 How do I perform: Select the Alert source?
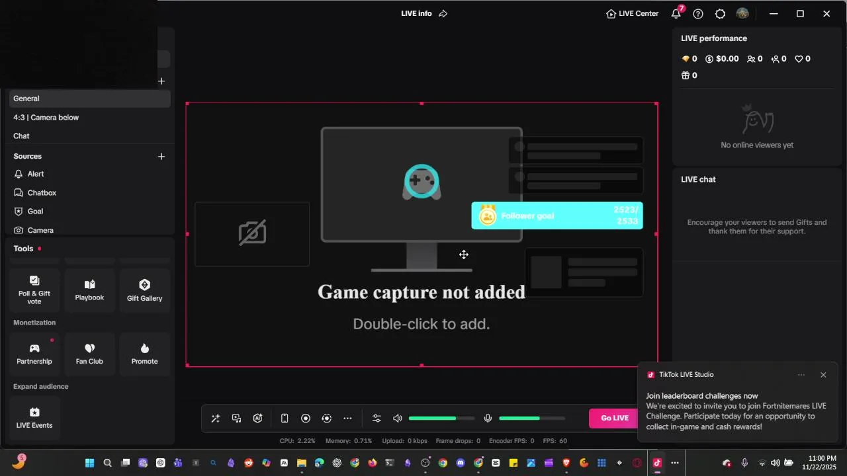pos(90,174)
